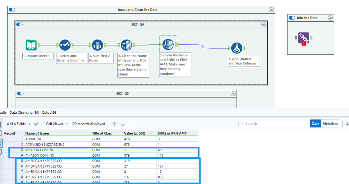
Task: Click the output anchor of the Union tool
Action: tap(311, 38)
